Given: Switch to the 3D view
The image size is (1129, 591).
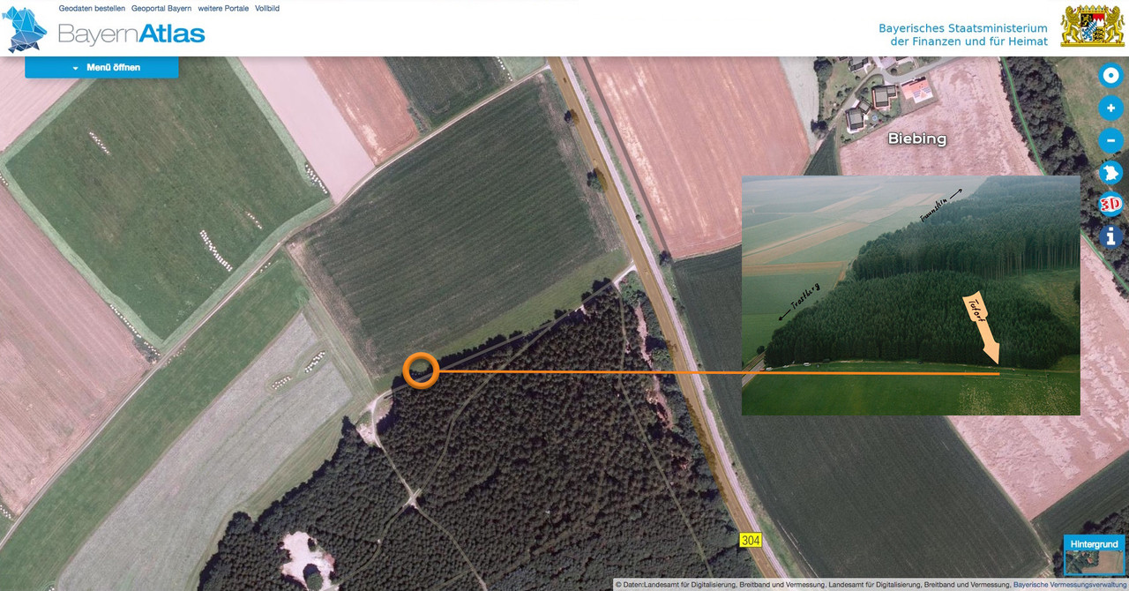Looking at the screenshot, I should [1110, 205].
